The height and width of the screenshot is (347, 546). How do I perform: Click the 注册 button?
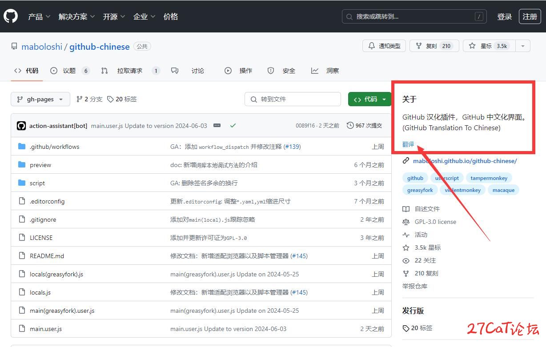tap(530, 16)
